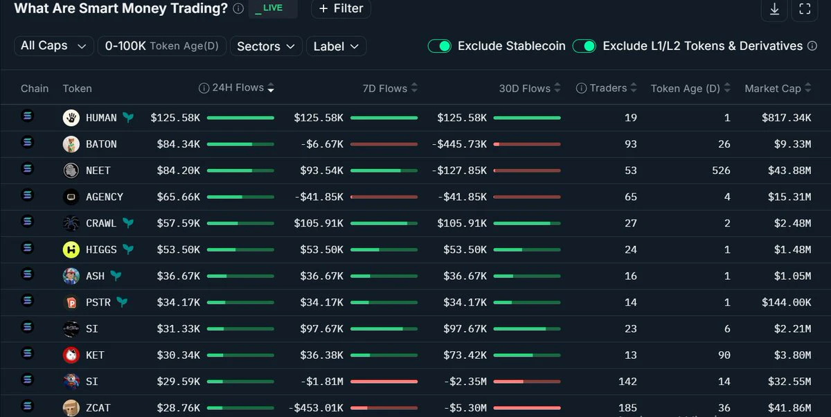Click the KET token cat icon
Image resolution: width=831 pixels, height=417 pixels.
[x=71, y=355]
